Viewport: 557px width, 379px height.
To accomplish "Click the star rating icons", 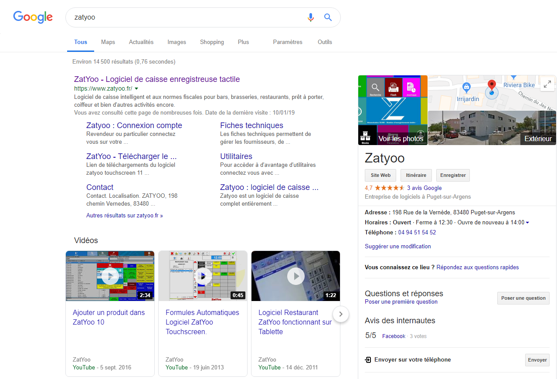I will click(x=389, y=188).
